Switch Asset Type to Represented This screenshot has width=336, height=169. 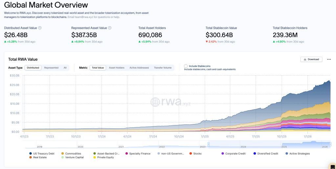point(51,68)
